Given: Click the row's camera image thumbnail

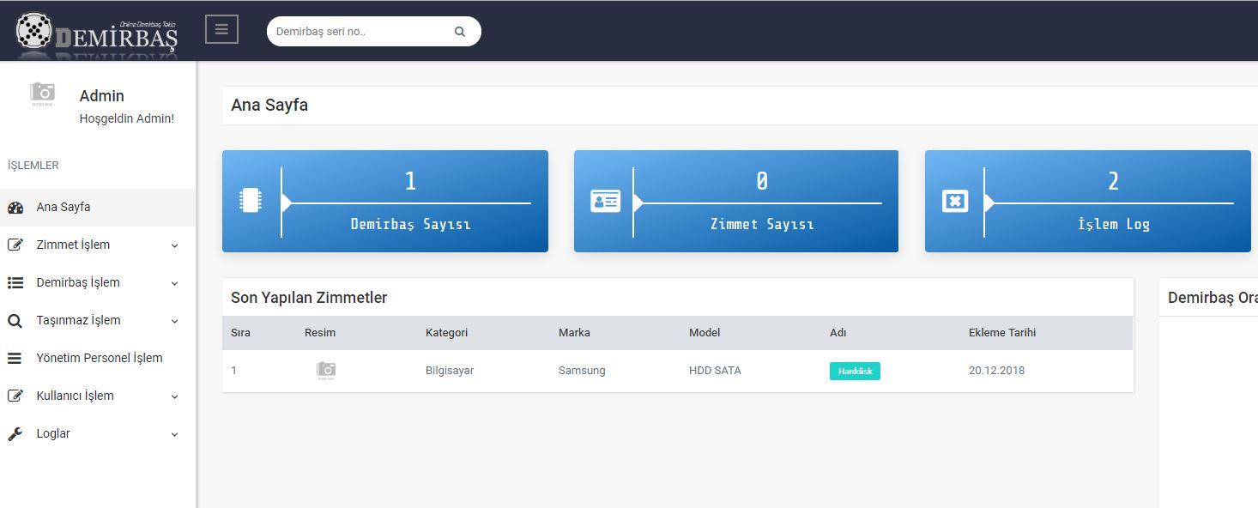Looking at the screenshot, I should coord(326,371).
